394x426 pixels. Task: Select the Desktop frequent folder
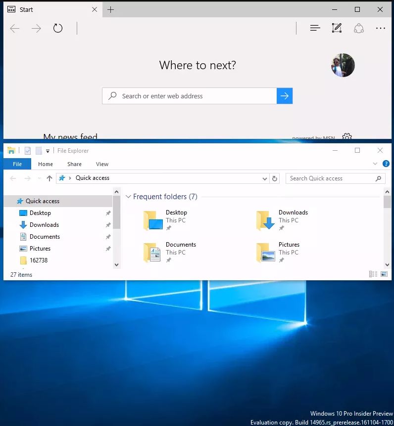point(165,220)
